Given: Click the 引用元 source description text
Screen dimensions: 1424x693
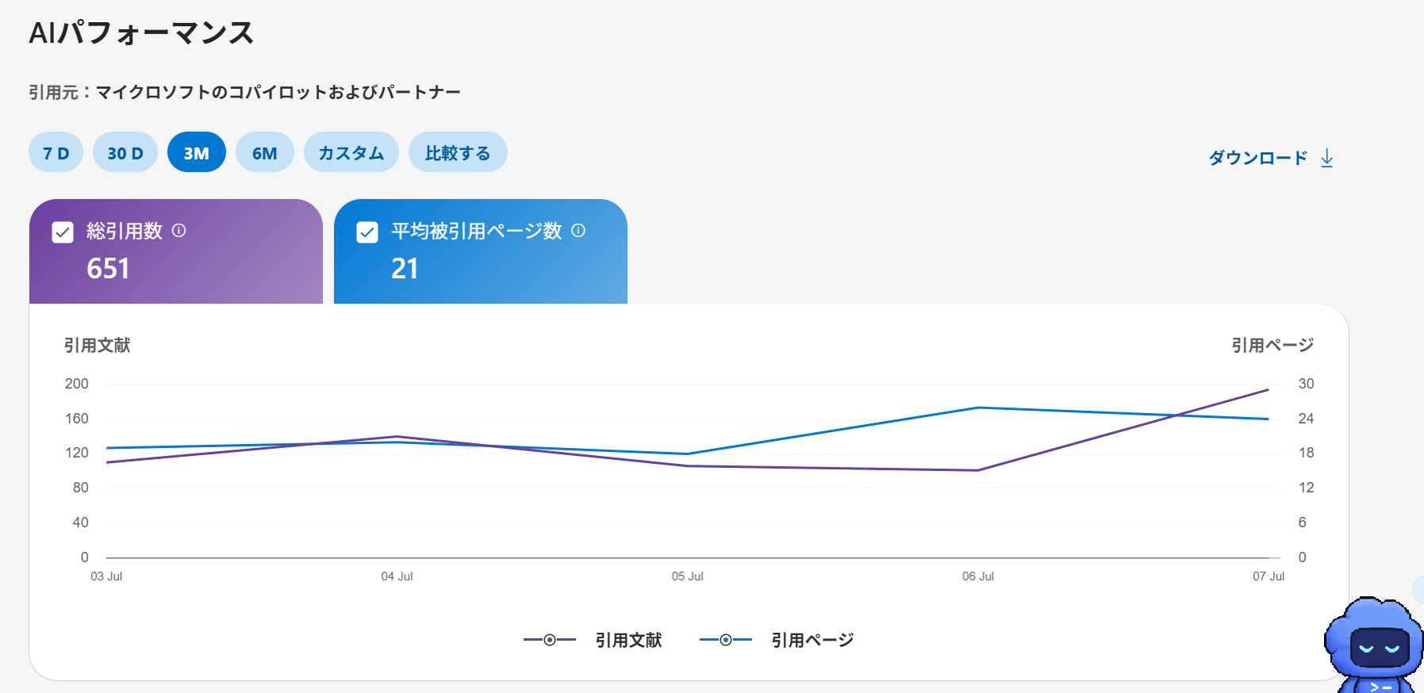Looking at the screenshot, I should point(244,92).
